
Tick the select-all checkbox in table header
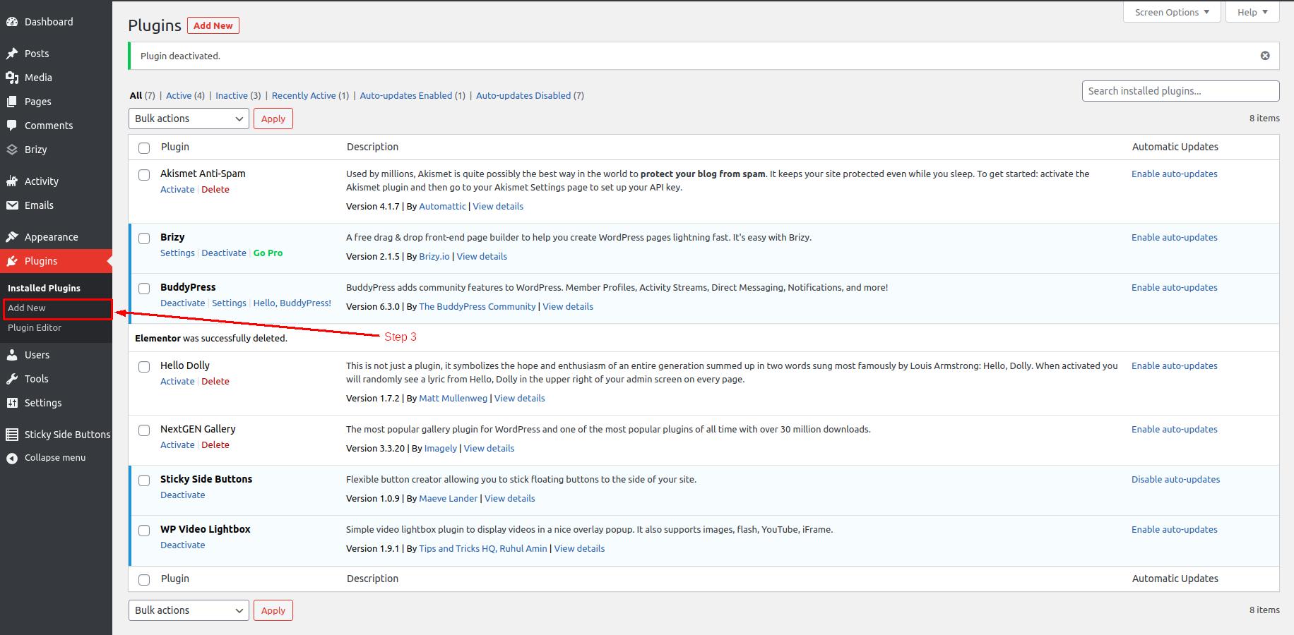(x=144, y=147)
